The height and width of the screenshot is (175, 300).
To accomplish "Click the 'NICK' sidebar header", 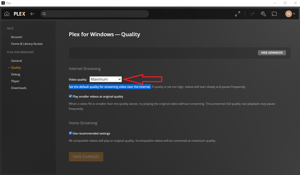I will pos(10,28).
